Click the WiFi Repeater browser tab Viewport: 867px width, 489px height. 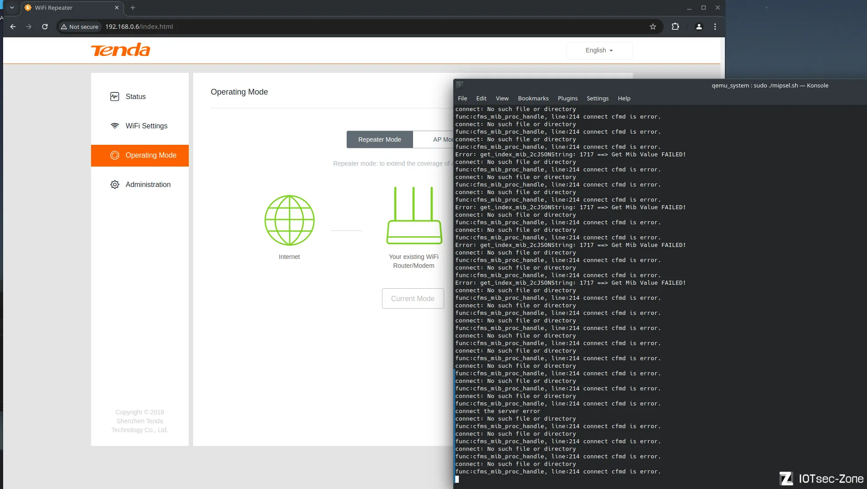click(x=72, y=8)
